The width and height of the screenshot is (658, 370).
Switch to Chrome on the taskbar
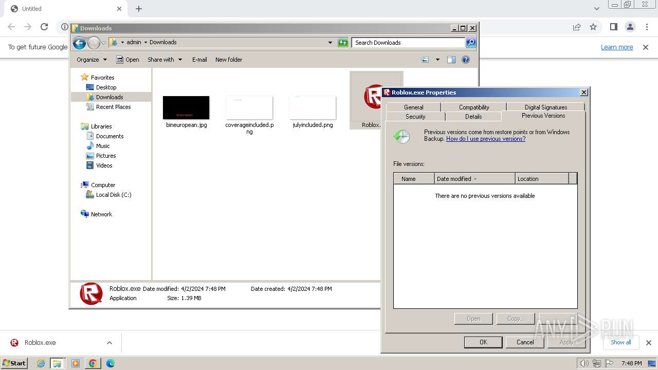93,363
